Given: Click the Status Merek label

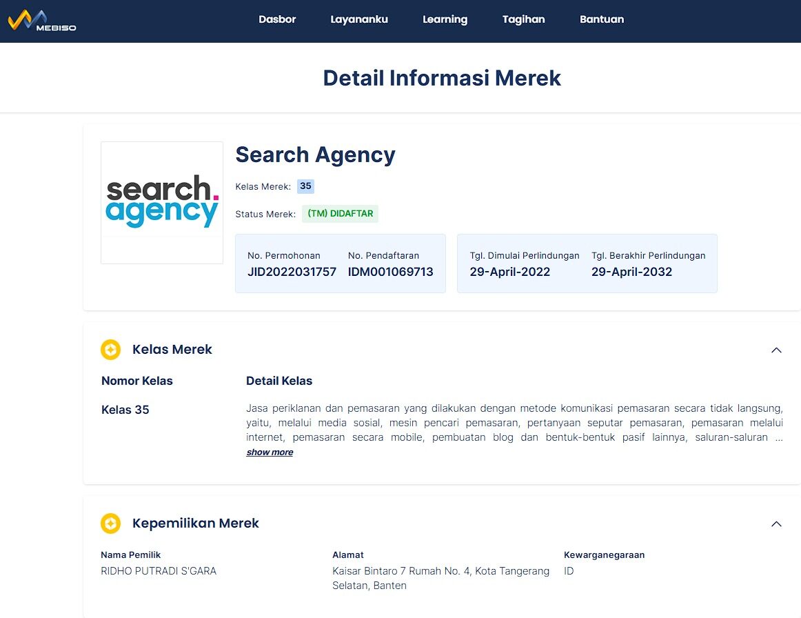Looking at the screenshot, I should [x=265, y=215].
